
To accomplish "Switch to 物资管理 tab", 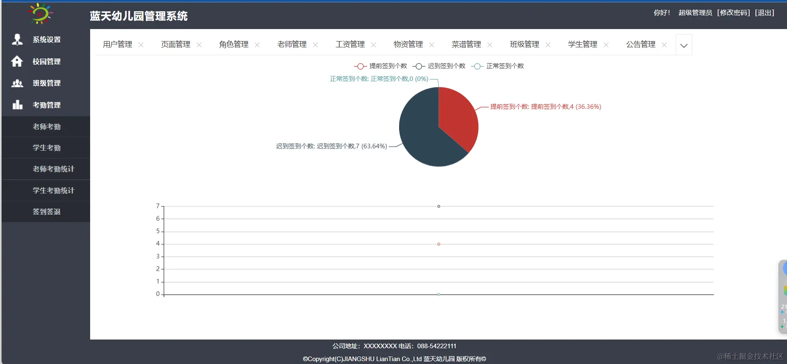I will point(408,44).
